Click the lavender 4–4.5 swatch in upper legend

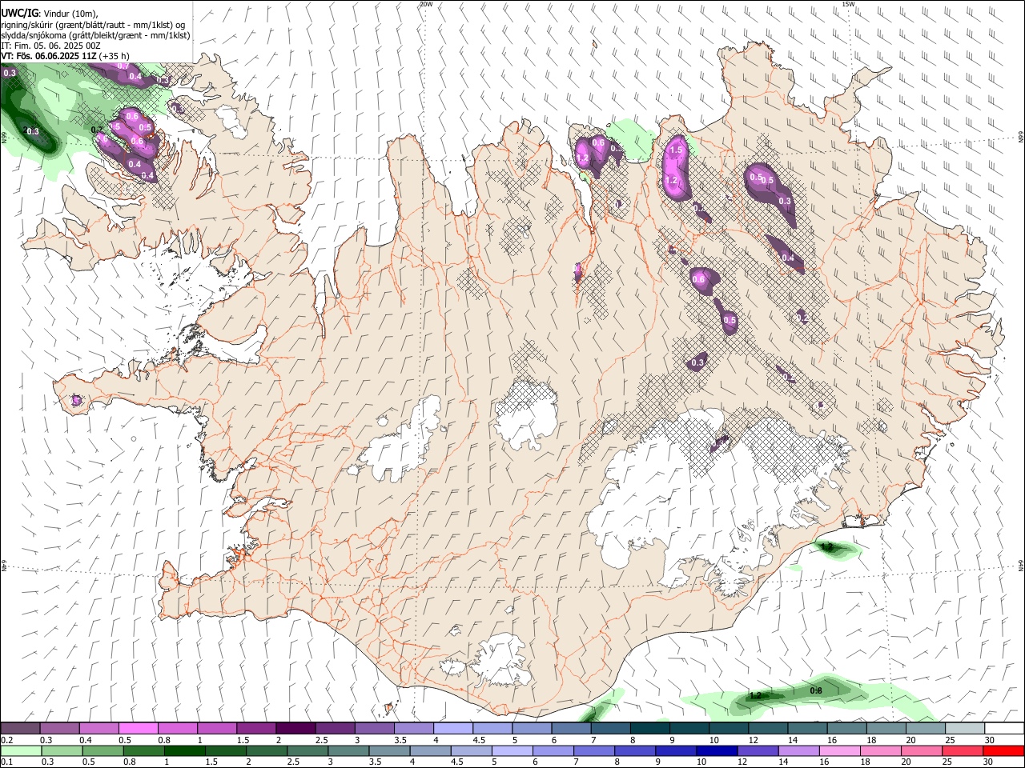[452, 729]
